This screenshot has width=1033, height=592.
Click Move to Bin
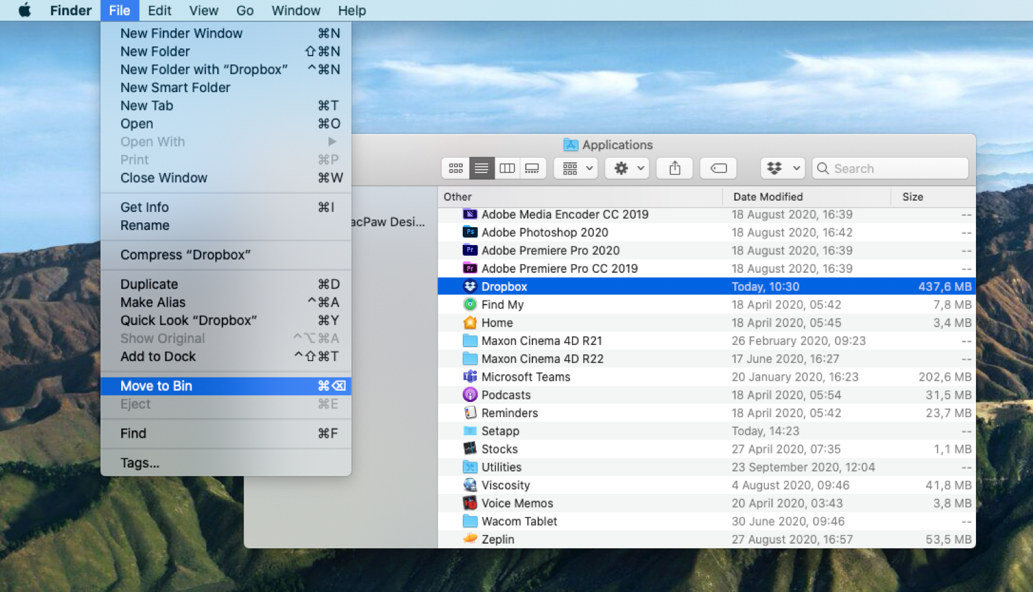pos(156,385)
